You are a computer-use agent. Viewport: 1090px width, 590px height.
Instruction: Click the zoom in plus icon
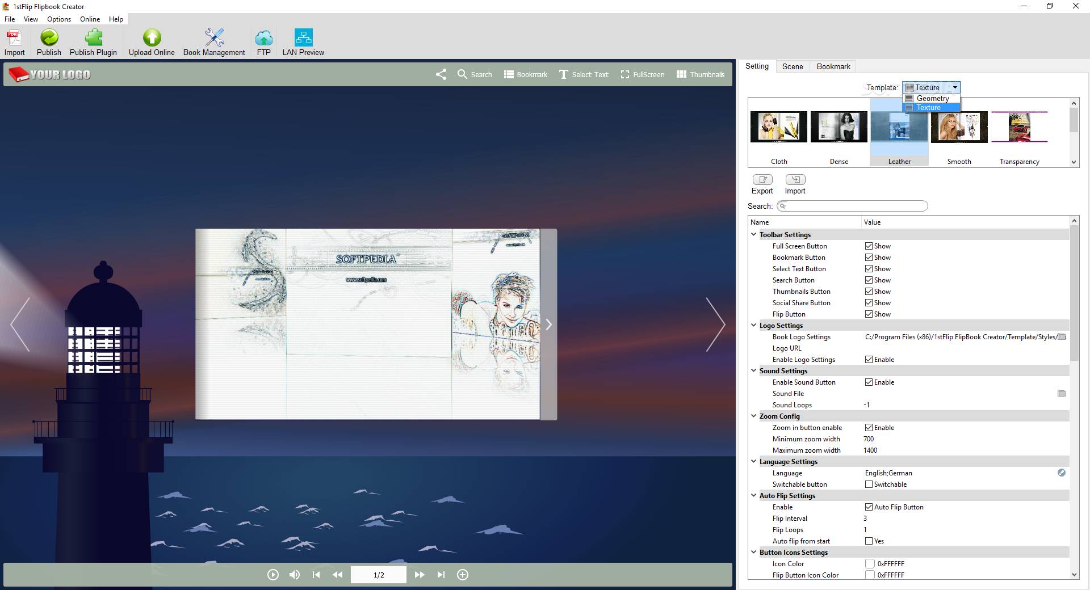tap(463, 575)
